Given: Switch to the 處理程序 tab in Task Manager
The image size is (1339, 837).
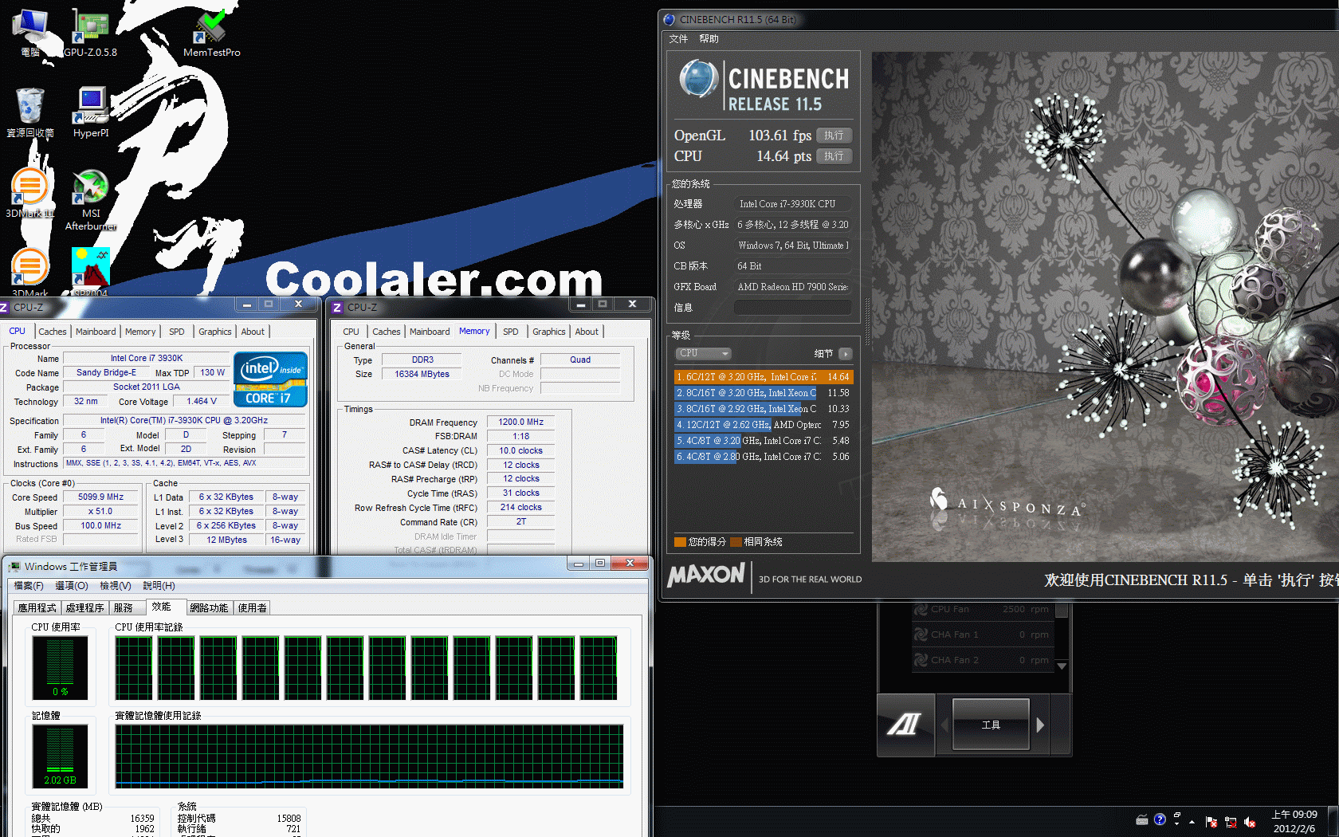Looking at the screenshot, I should [85, 608].
